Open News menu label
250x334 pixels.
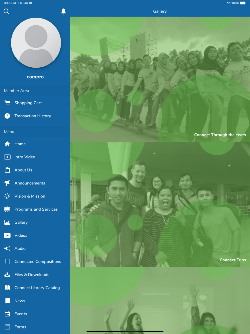pos(20,301)
